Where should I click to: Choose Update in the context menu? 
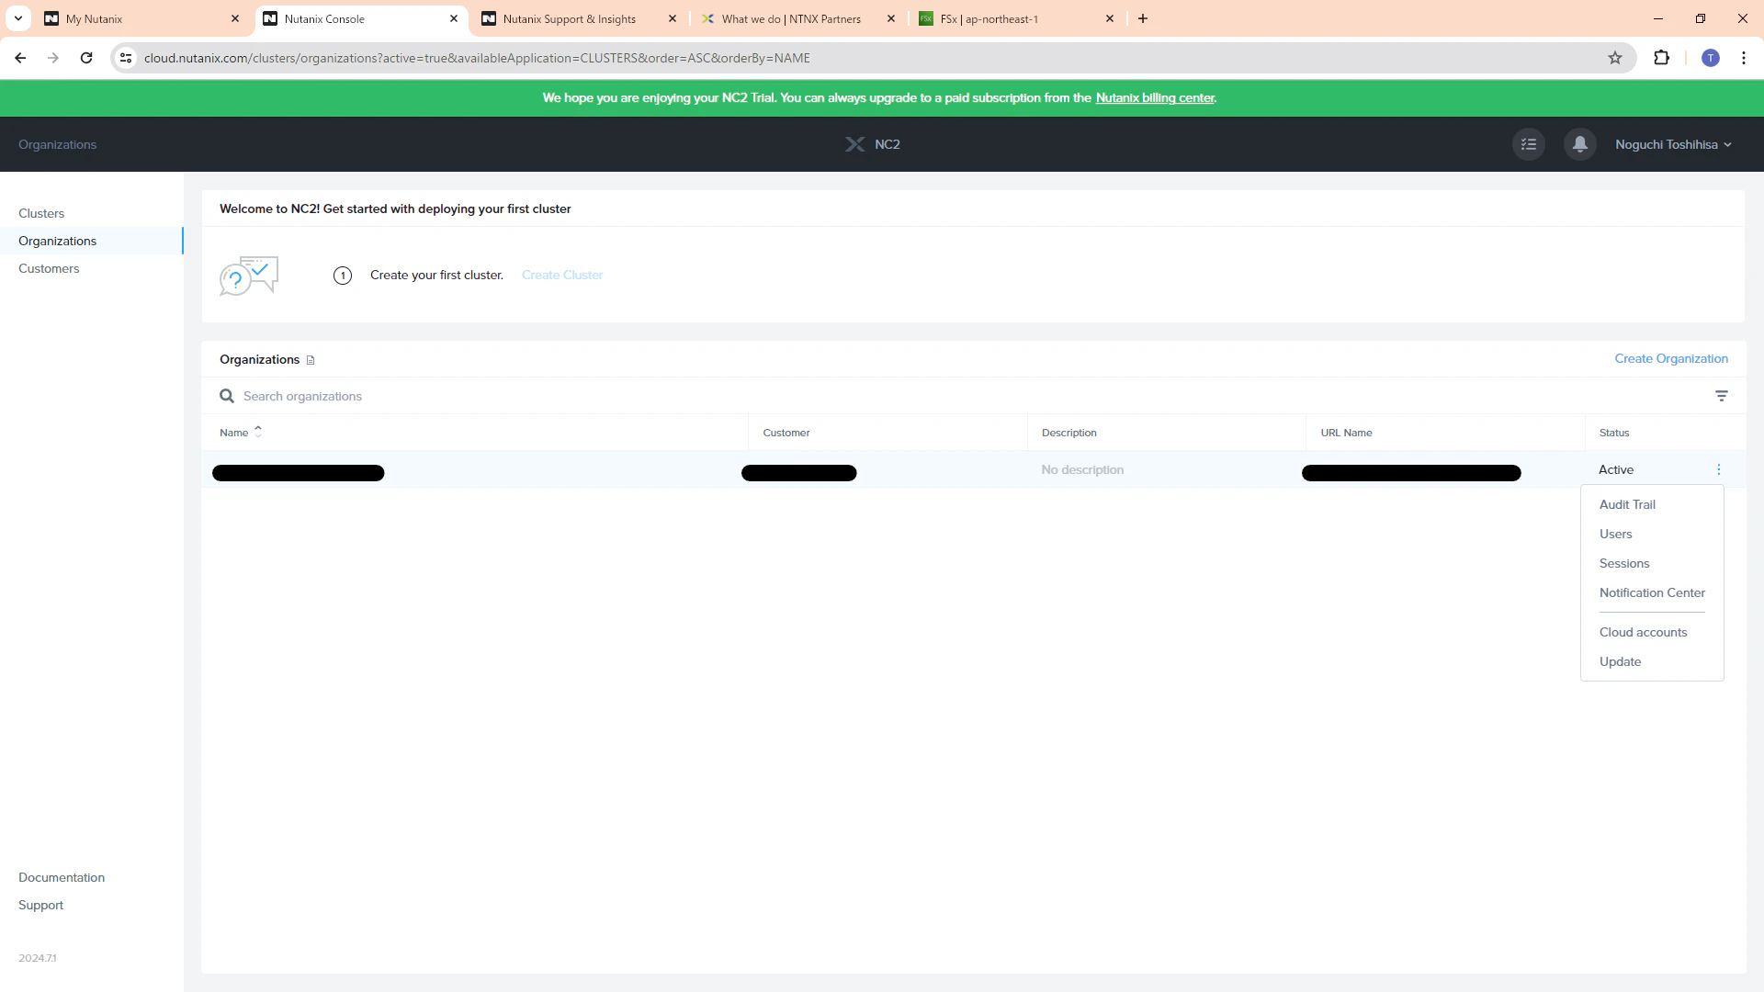[x=1620, y=661]
